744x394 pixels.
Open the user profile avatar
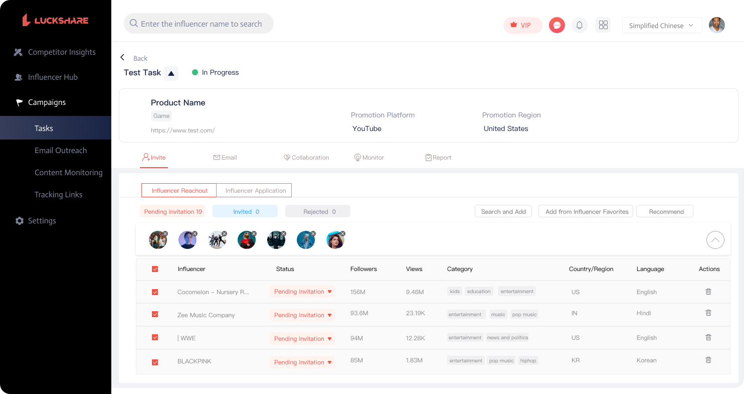(x=717, y=25)
